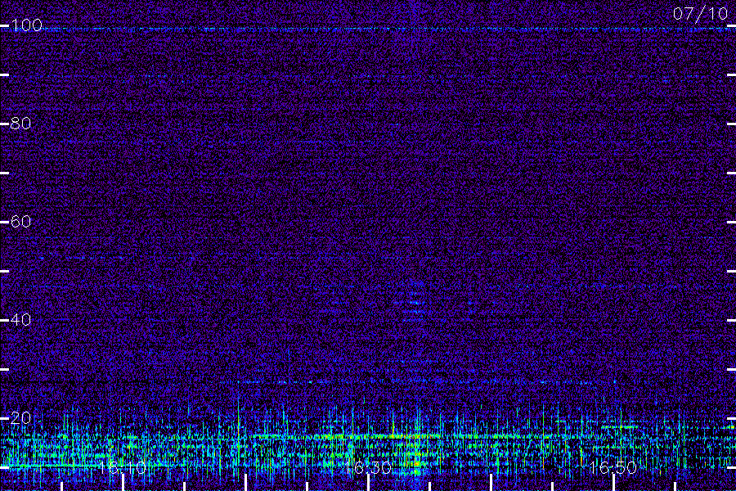Click the 16:30 time label

[x=368, y=467]
